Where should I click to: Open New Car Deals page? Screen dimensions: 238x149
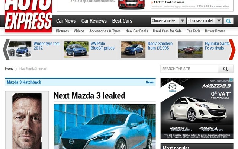point(136,31)
